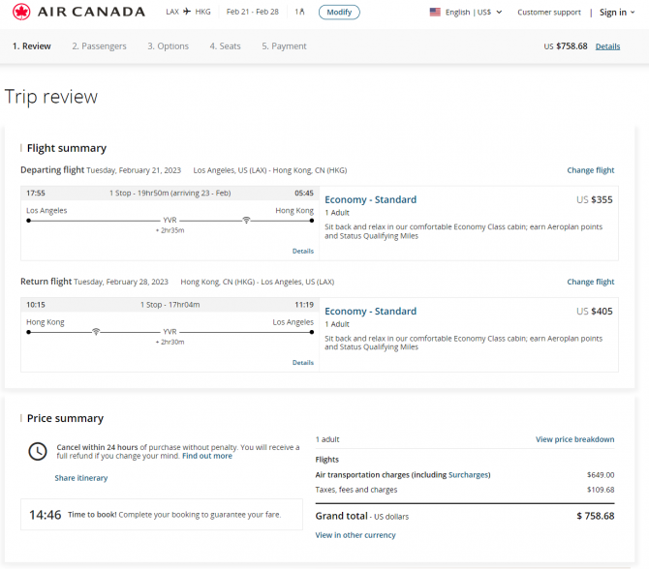
Task: Click the arrival time 11:19
Action: [x=304, y=305]
